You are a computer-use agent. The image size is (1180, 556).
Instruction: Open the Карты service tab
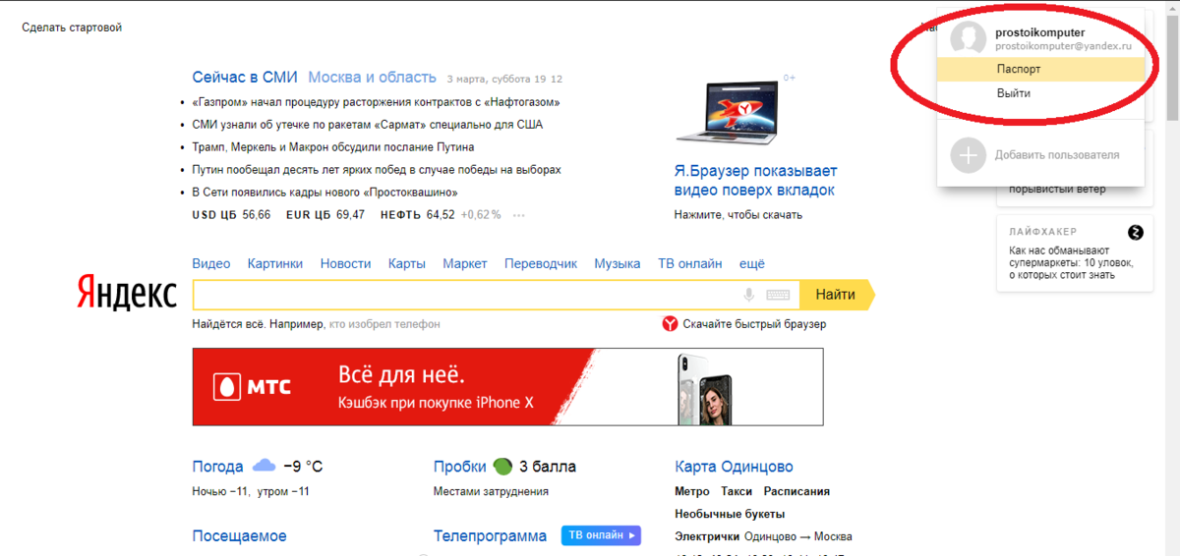coord(407,263)
